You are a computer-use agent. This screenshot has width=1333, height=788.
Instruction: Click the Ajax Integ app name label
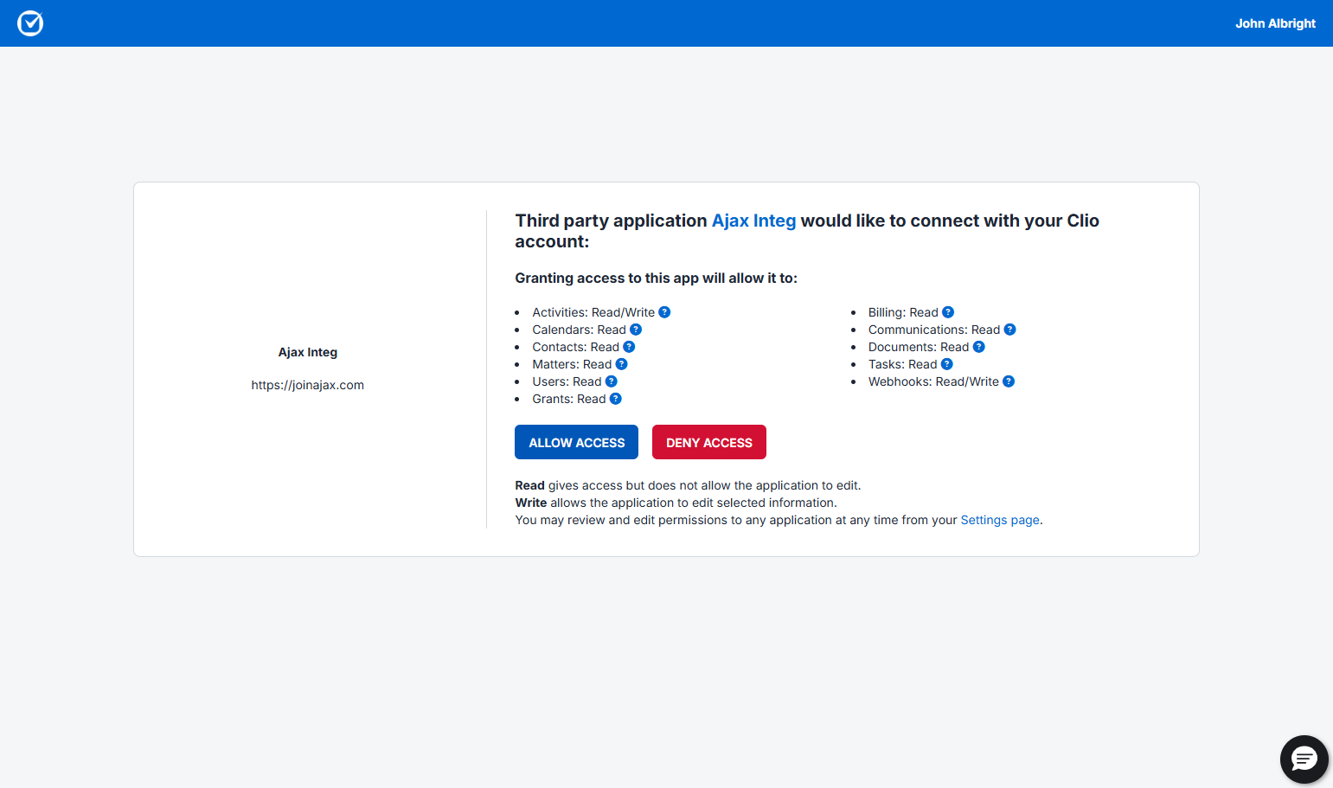(308, 352)
